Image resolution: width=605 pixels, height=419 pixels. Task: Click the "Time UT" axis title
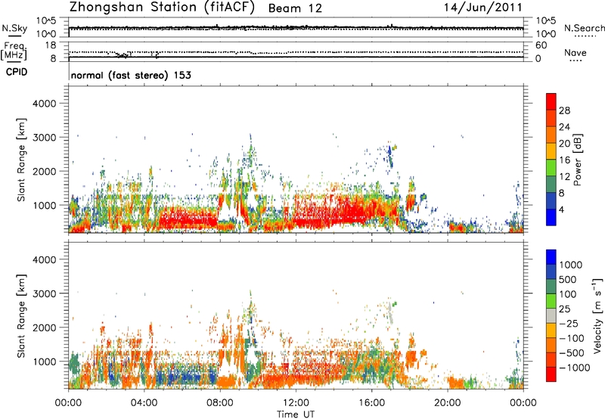[x=296, y=414]
